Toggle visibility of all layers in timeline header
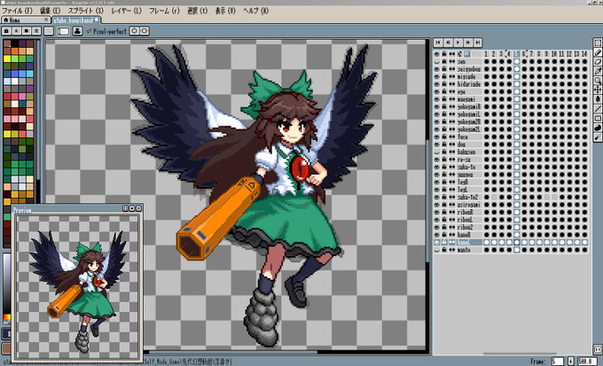Viewport: 603px width, 366px height. (436, 54)
